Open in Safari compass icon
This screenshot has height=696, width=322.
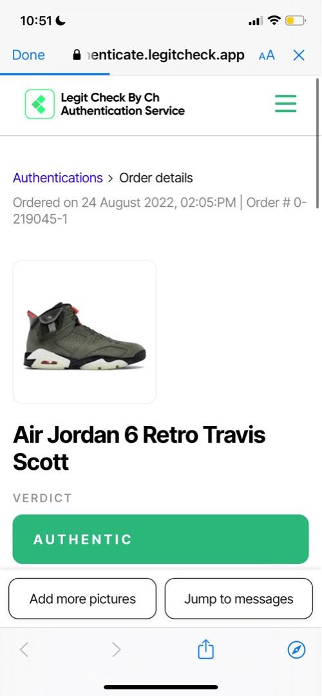coord(296,650)
